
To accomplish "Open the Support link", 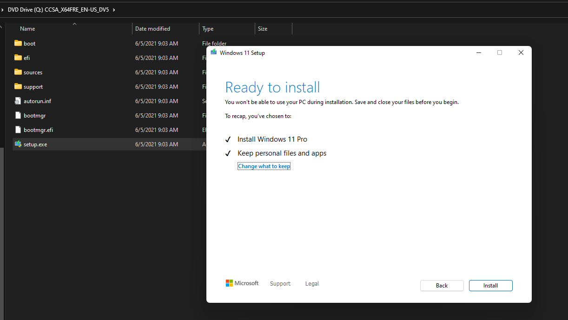I will (280, 284).
